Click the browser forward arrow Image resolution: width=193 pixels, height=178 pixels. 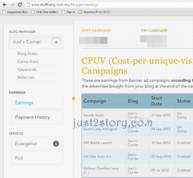(12, 5)
